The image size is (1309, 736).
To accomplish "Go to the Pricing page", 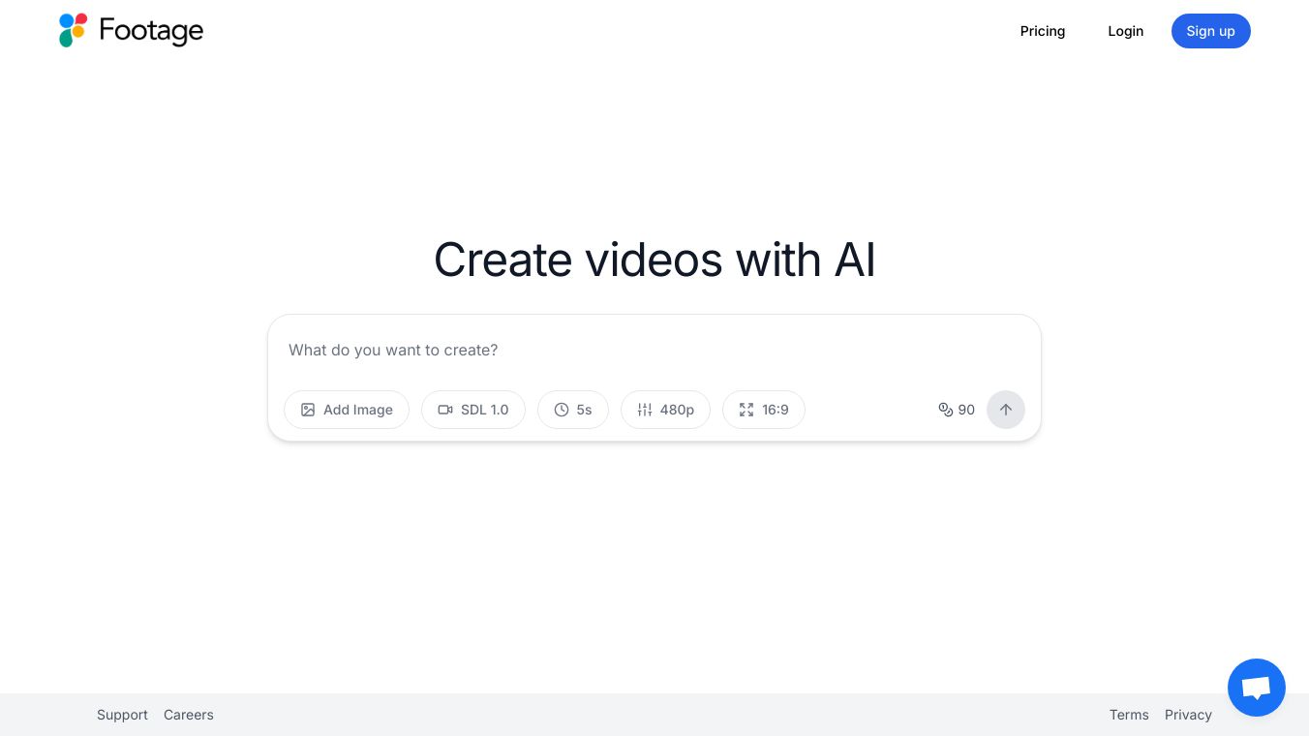I will pos(1043,31).
